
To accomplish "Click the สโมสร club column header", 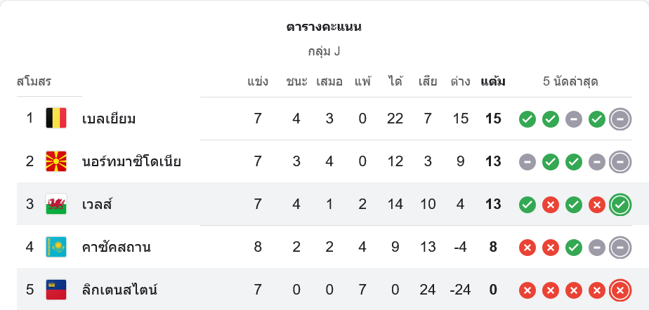I will (x=34, y=81).
